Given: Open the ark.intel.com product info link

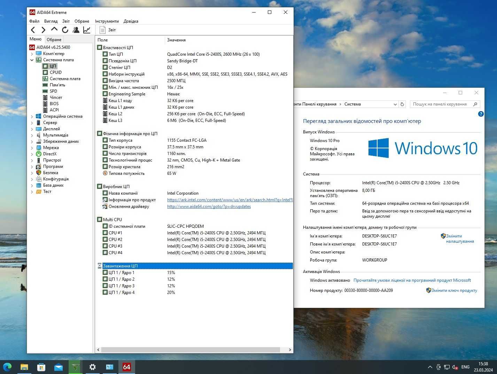Looking at the screenshot, I should 230,200.
